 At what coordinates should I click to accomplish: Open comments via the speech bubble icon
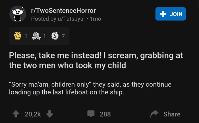[x=91, y=114]
